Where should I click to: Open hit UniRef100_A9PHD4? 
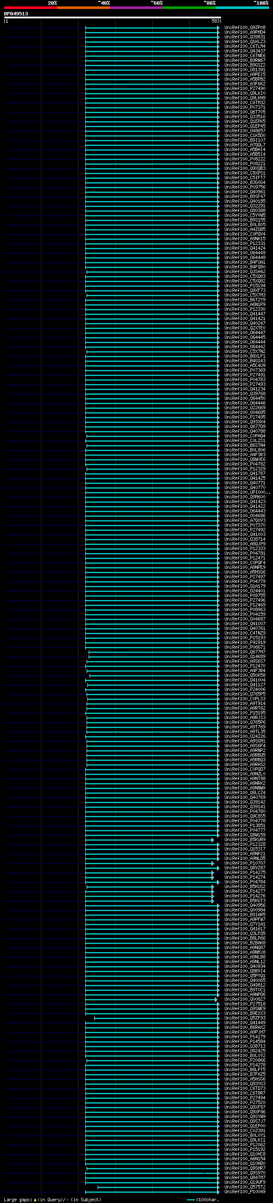coord(244,32)
